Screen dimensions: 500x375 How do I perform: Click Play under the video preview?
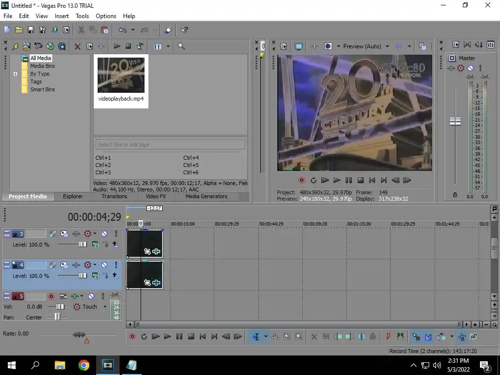click(337, 180)
